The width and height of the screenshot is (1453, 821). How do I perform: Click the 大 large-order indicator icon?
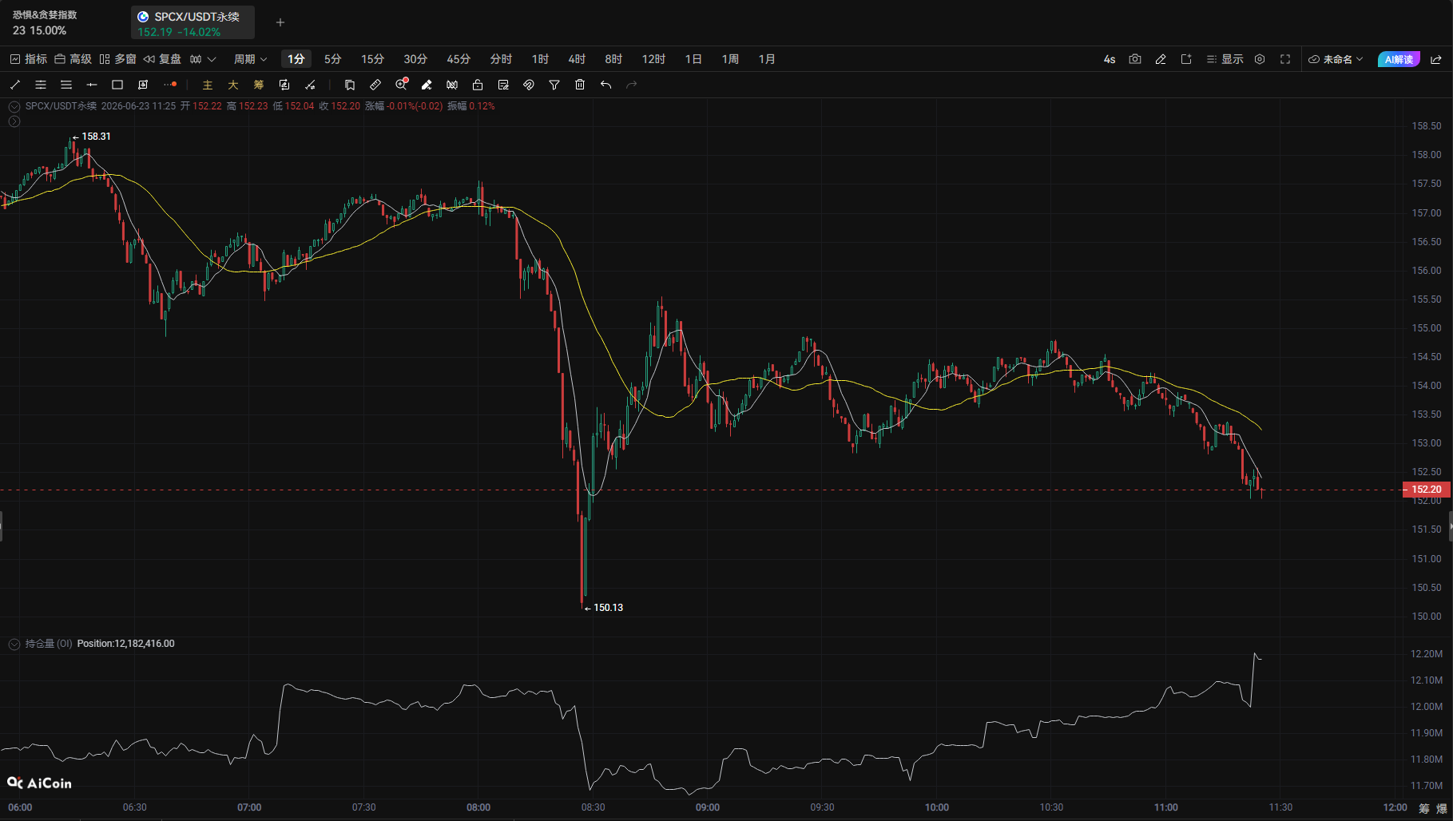(x=233, y=85)
